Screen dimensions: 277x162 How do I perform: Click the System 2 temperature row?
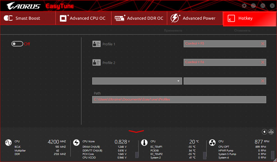173,158
